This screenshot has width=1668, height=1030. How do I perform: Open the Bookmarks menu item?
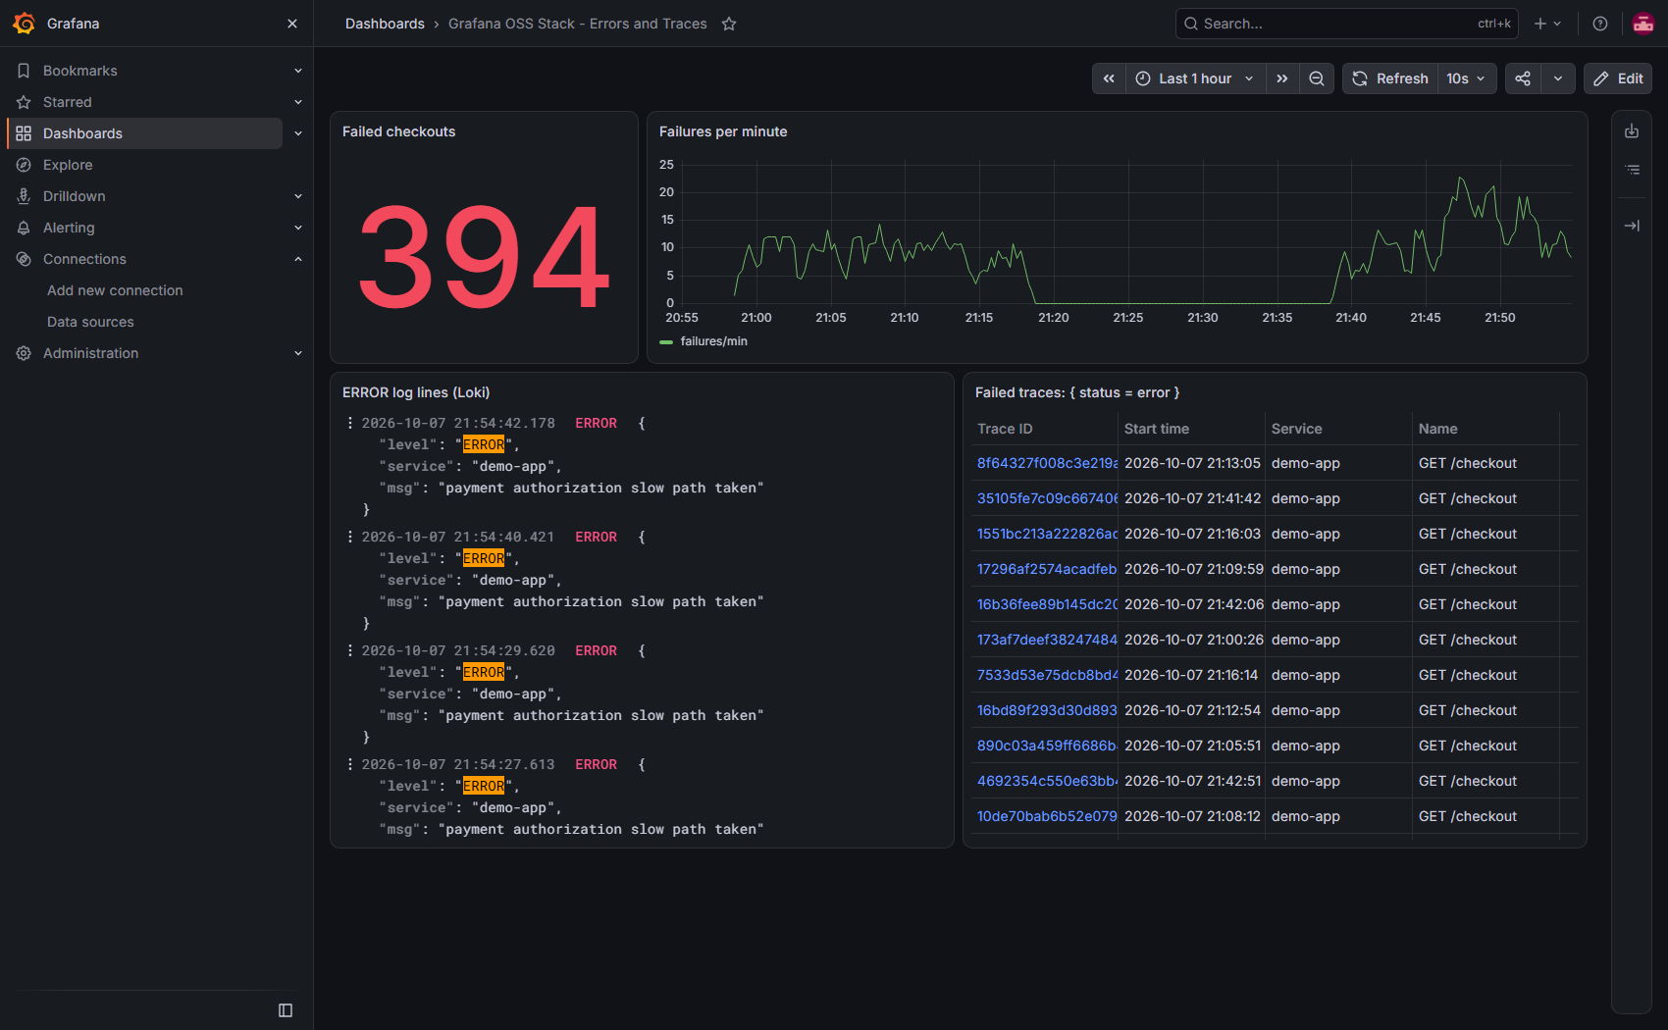(x=80, y=71)
